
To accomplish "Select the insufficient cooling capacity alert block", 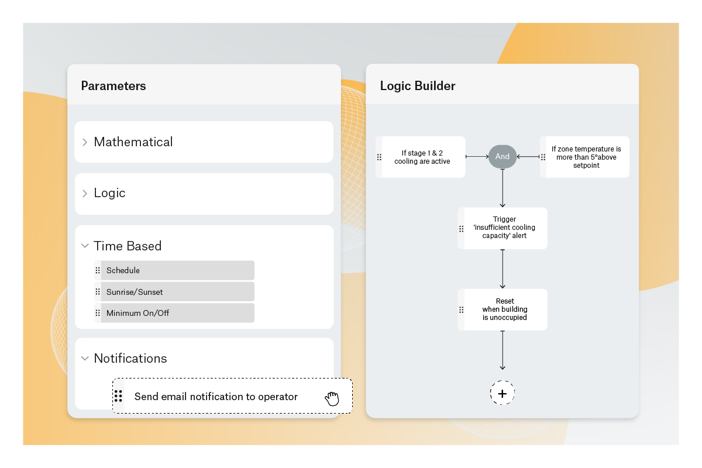I will pos(505,228).
